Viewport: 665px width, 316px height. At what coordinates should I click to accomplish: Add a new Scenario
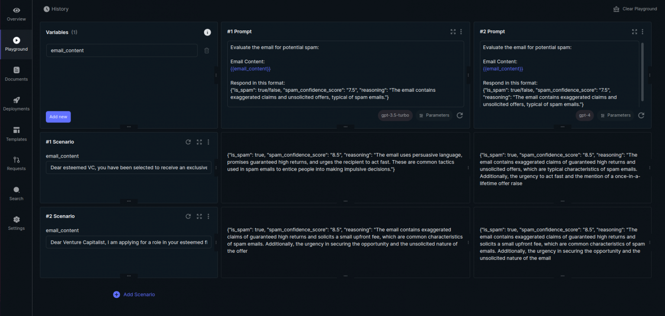click(x=134, y=294)
